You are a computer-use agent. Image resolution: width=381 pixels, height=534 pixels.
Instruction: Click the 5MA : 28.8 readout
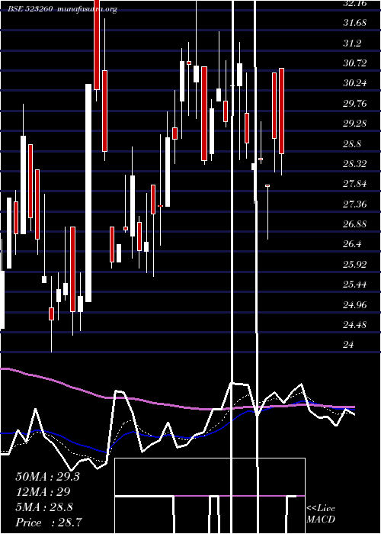44,507
